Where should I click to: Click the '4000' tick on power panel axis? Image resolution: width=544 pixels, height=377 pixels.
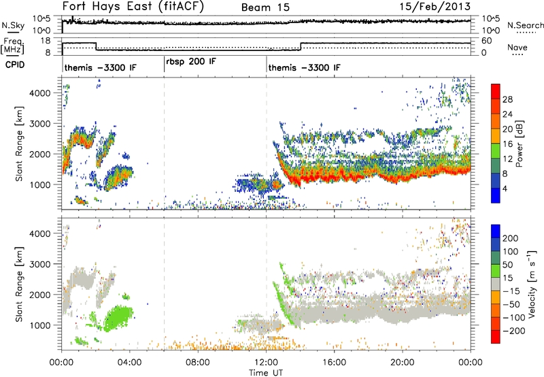[x=40, y=93]
